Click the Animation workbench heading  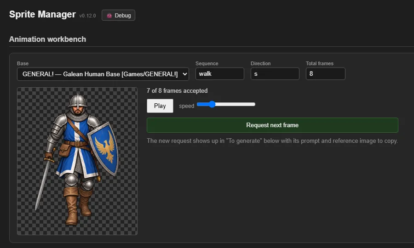[47, 39]
